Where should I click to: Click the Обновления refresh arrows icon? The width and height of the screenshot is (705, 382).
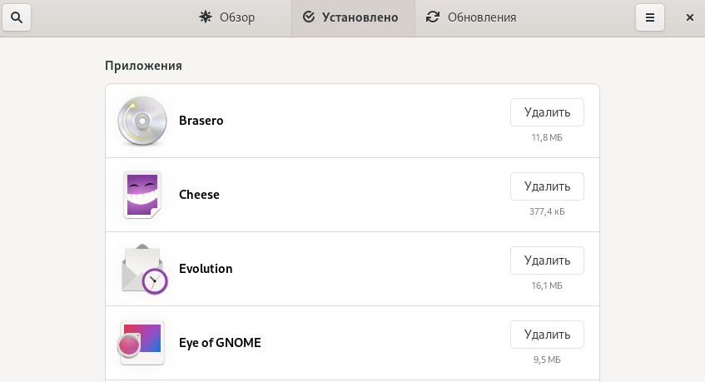click(x=433, y=17)
